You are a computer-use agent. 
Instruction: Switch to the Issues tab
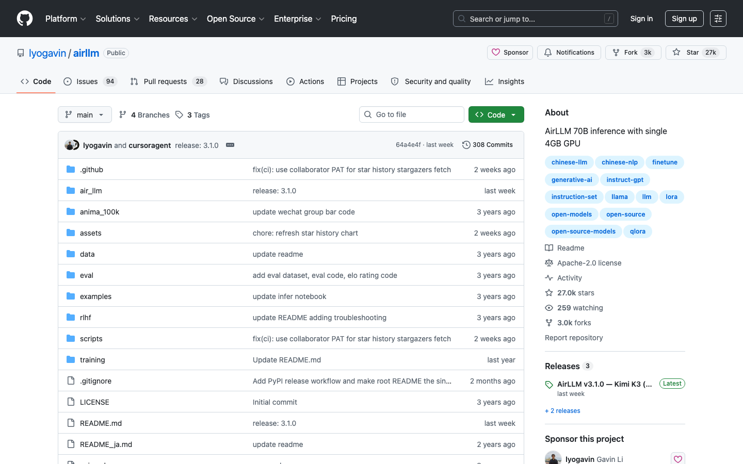tap(90, 81)
